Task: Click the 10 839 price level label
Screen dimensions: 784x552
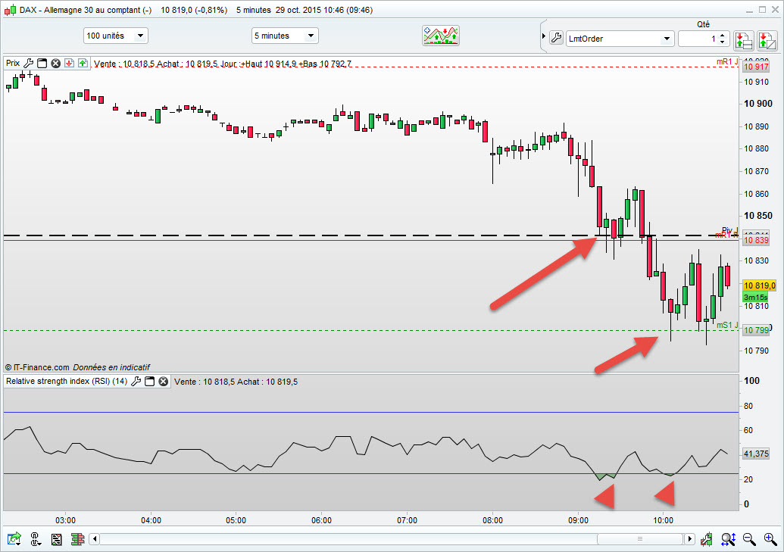Action: coord(755,240)
